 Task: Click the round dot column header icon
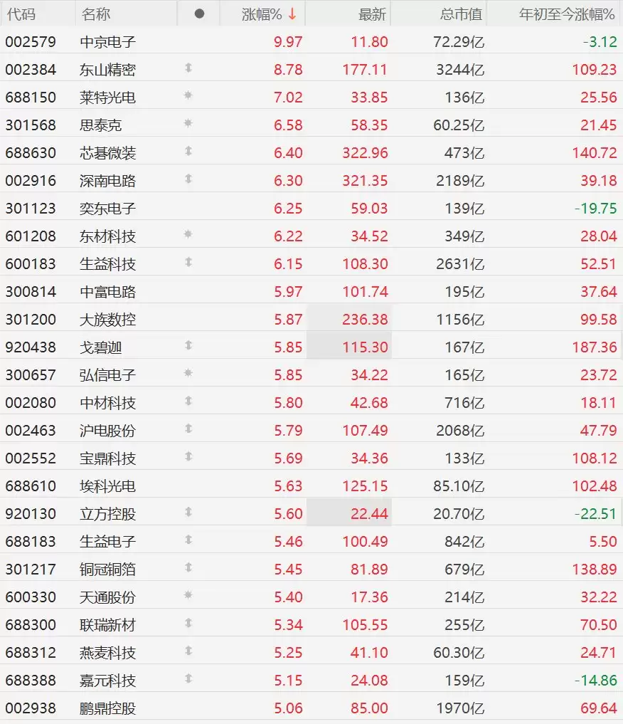pyautogui.click(x=199, y=14)
